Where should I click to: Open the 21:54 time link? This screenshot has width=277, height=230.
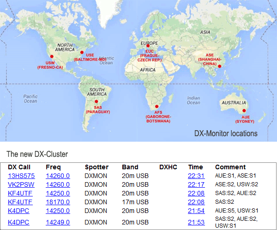196,211
